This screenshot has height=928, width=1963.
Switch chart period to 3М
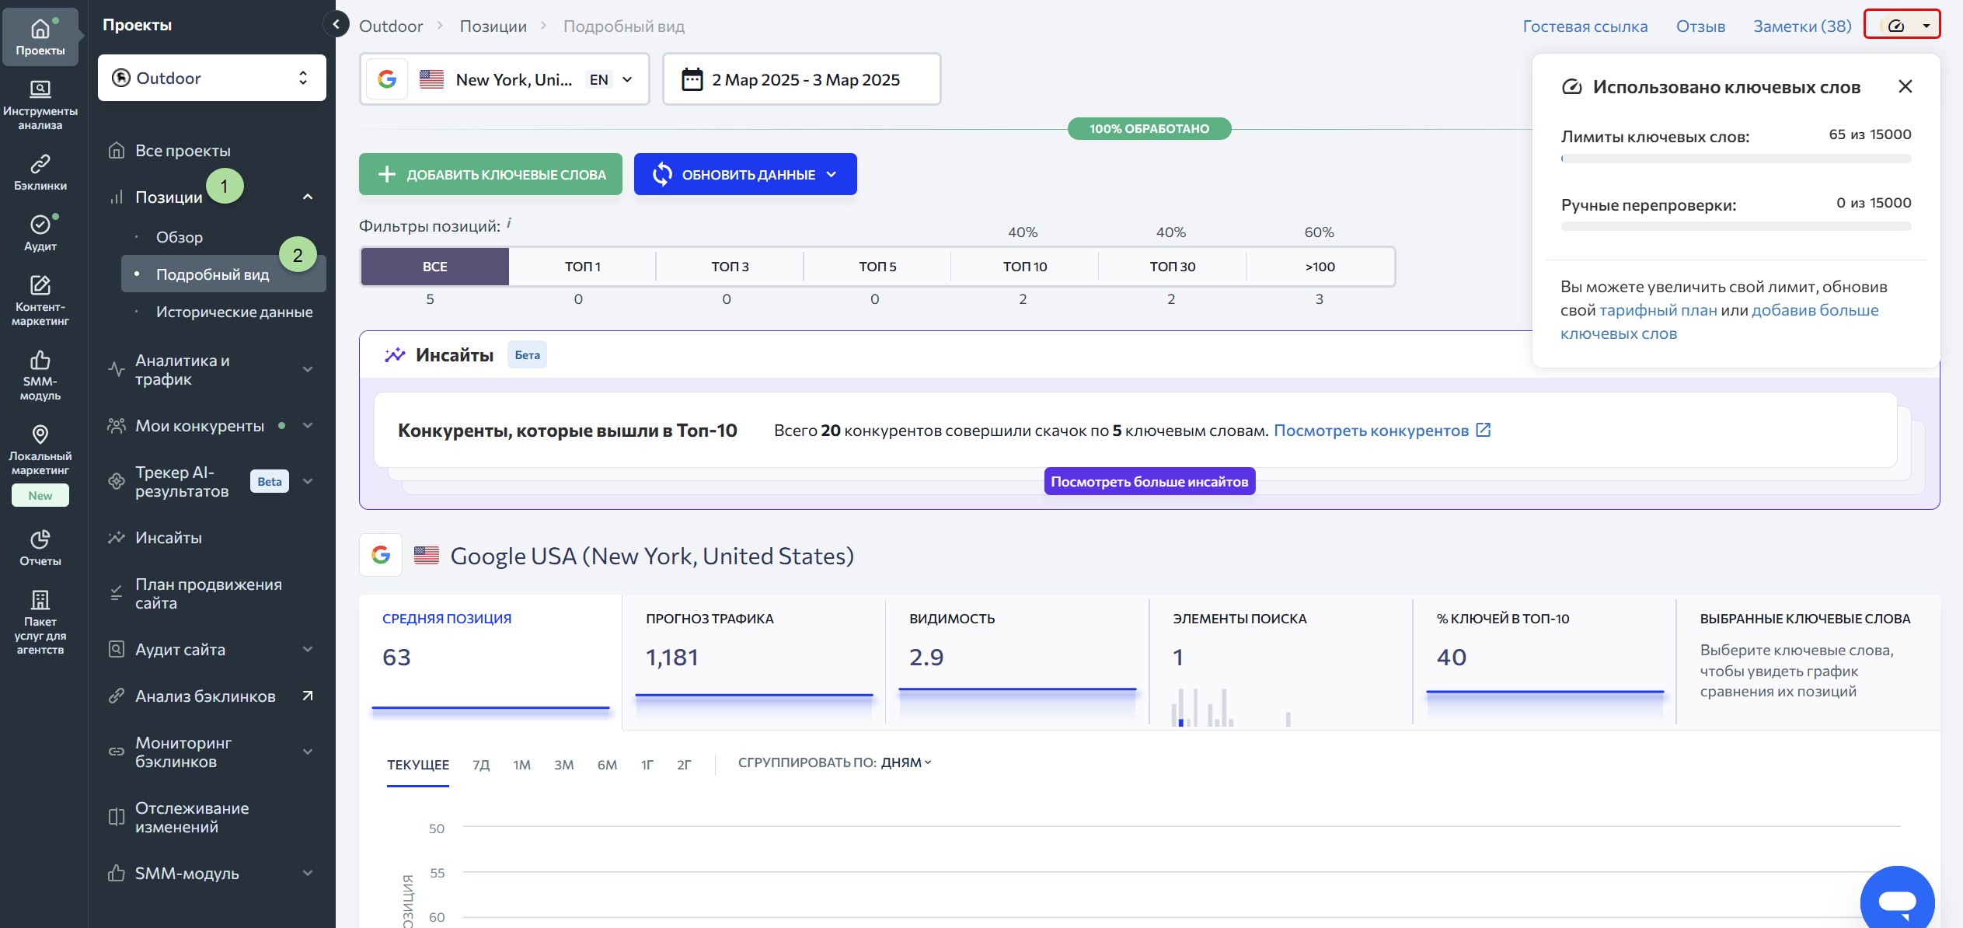click(x=564, y=765)
